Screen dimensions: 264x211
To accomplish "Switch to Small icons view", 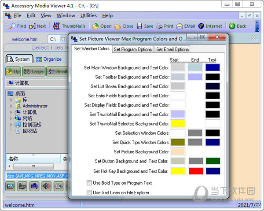I will click(58, 71).
